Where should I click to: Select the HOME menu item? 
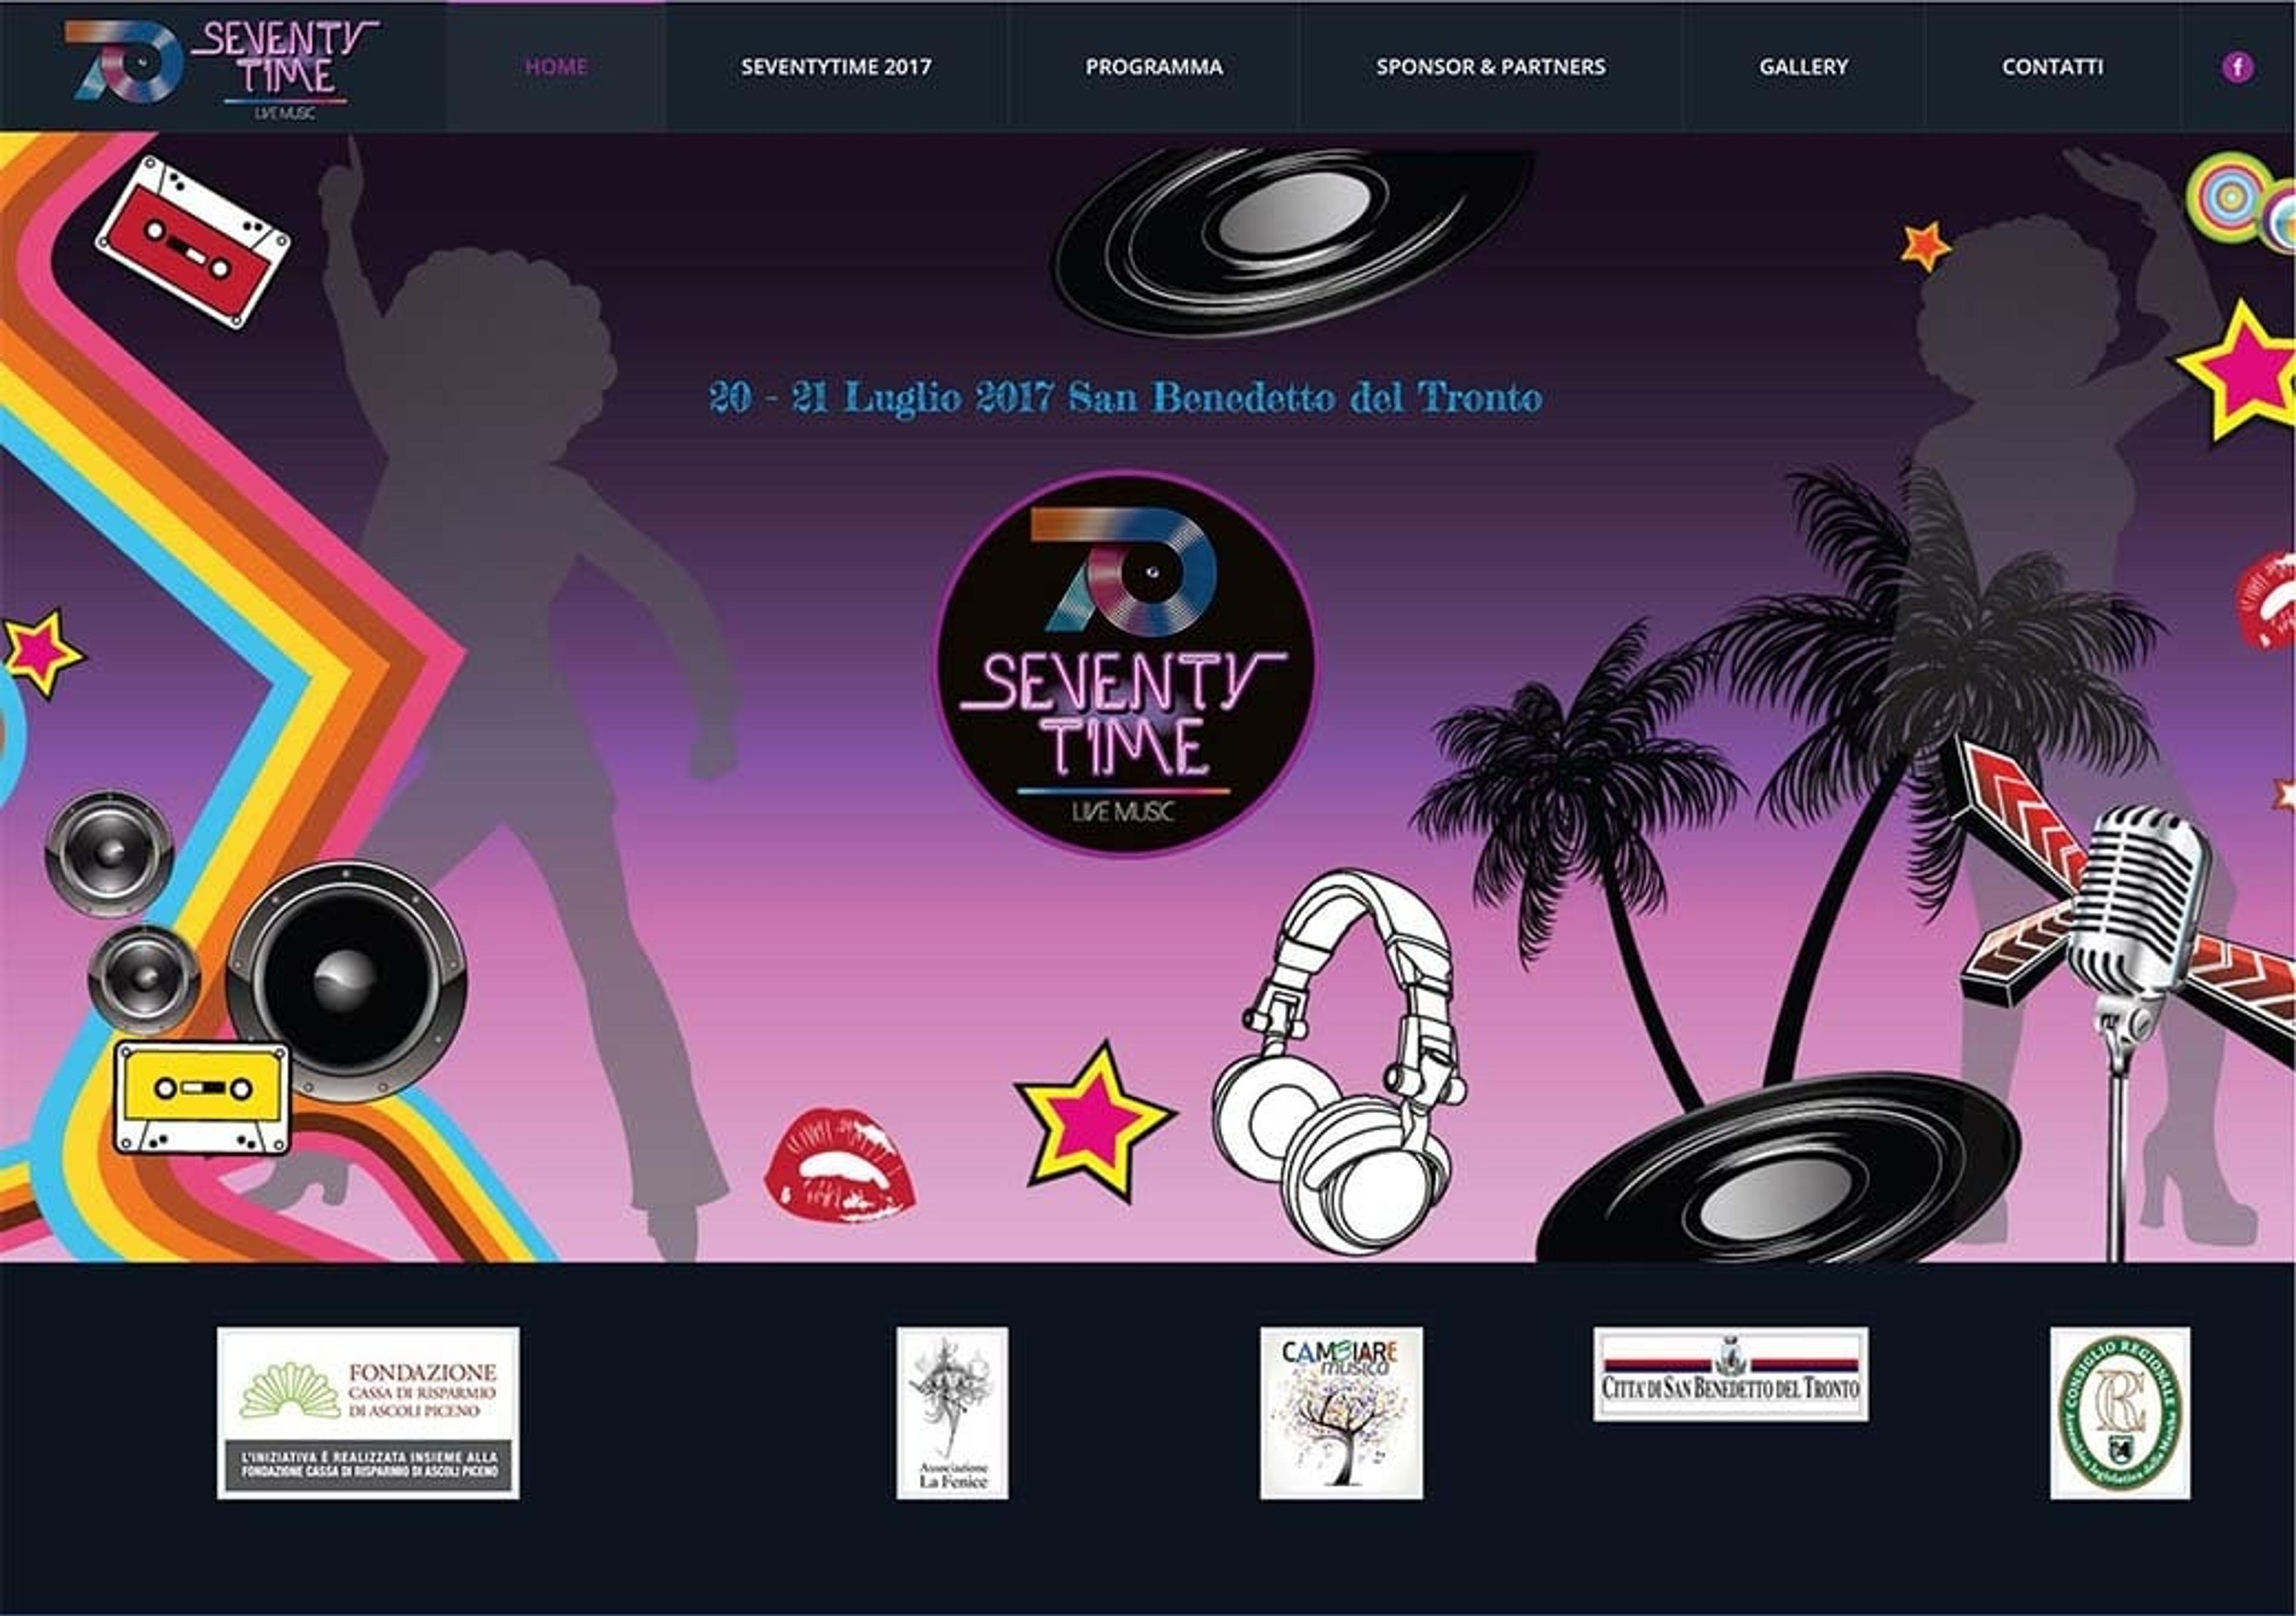[x=556, y=67]
